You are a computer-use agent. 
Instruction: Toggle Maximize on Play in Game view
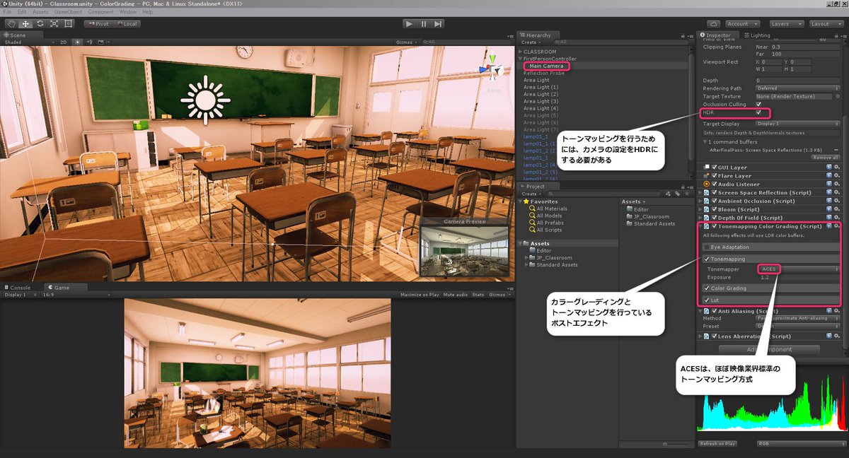coord(420,295)
